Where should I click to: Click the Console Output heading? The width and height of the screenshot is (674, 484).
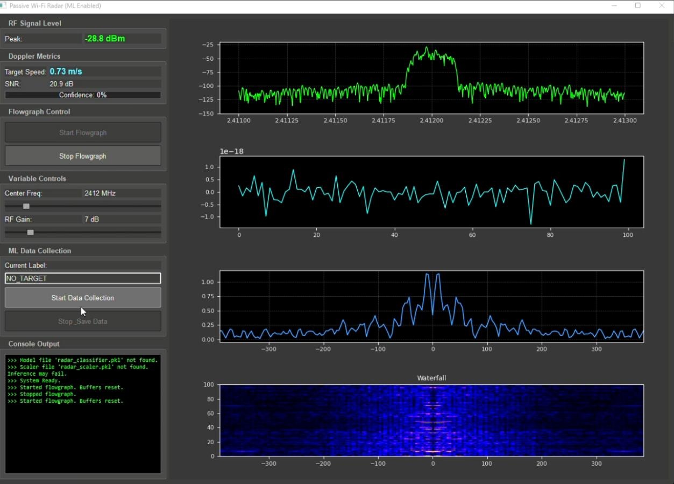(x=34, y=343)
